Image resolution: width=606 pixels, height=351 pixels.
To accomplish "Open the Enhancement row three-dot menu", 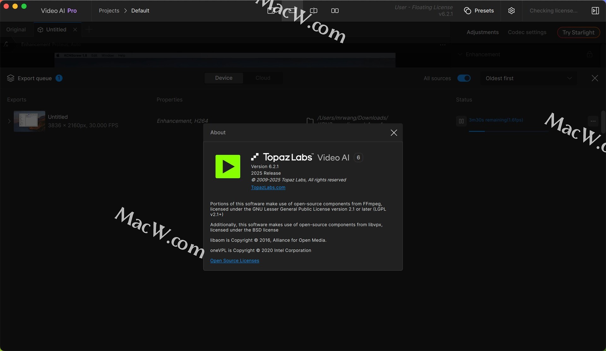I will (x=443, y=45).
